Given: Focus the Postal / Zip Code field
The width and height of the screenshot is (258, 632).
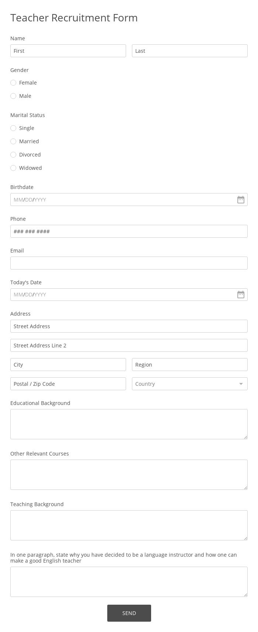Looking at the screenshot, I should [68, 384].
